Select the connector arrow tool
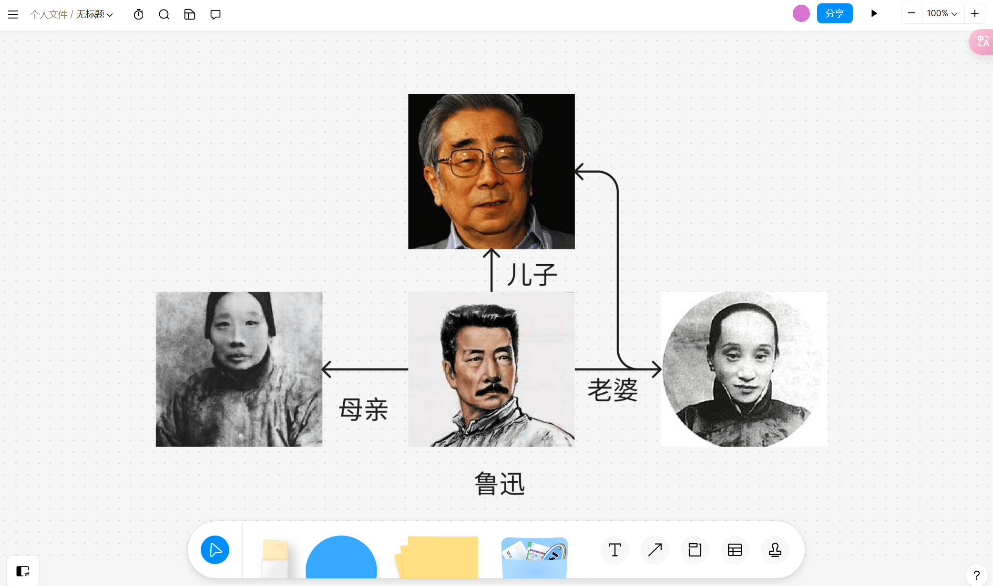 [655, 550]
